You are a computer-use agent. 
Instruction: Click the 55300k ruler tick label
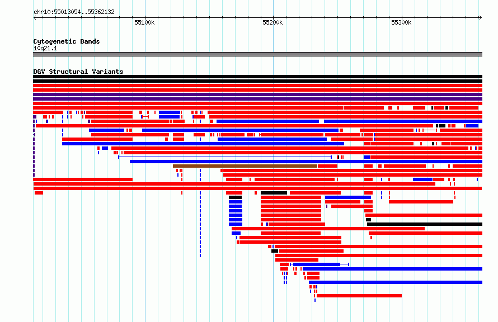tap(401, 22)
